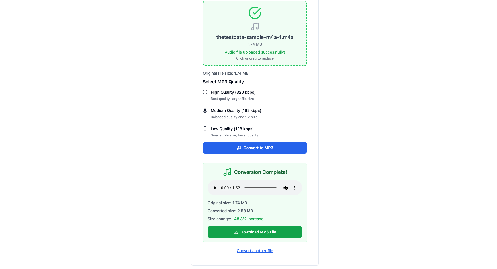Click the green music note beside Conversion Complete

coord(227,172)
